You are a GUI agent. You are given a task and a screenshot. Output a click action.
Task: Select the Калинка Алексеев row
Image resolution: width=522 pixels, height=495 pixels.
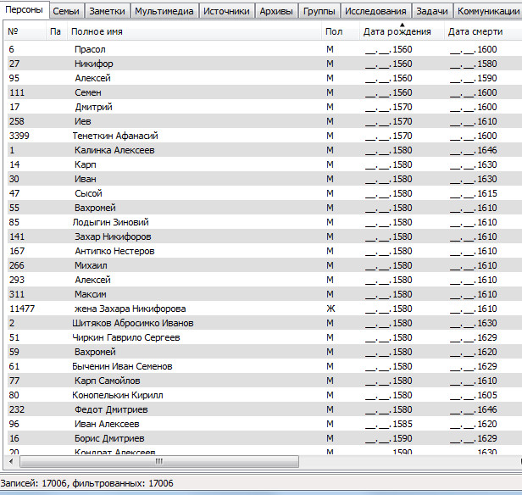(263, 150)
